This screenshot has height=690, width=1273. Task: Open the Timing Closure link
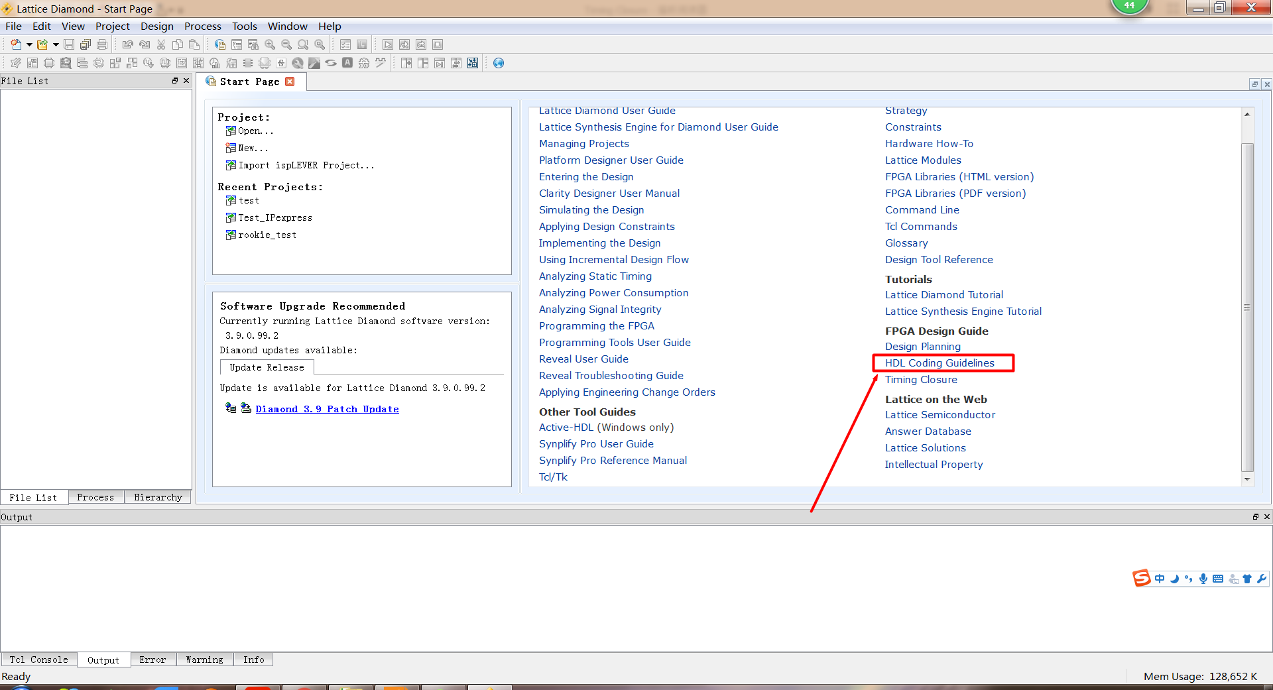(x=921, y=380)
